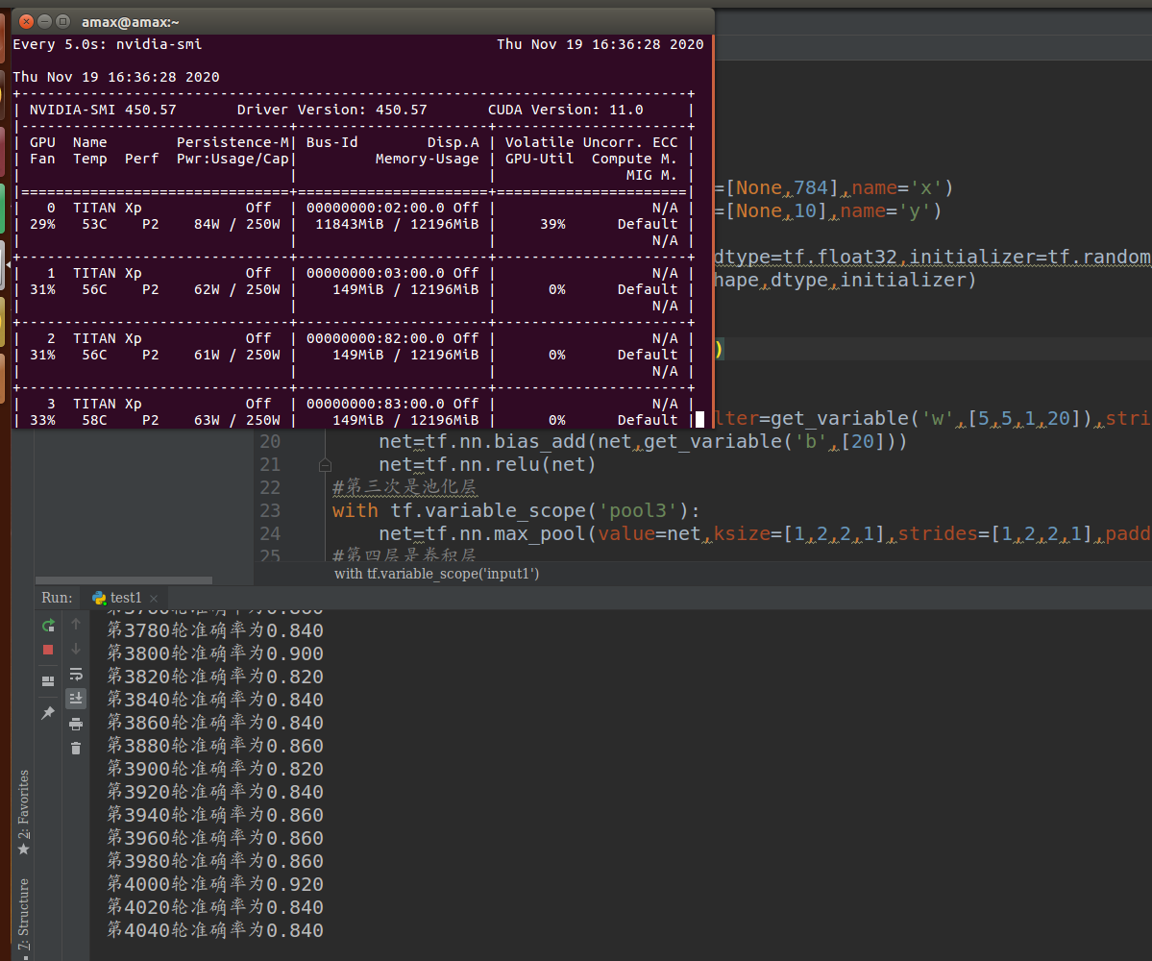Viewport: 1152px width, 961px height.
Task: Click line number 20 in editor gutter
Action: coord(270,441)
